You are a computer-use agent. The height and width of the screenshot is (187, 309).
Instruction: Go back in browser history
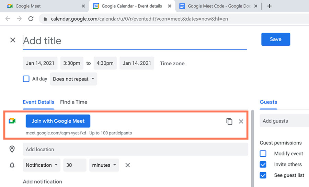(8, 19)
